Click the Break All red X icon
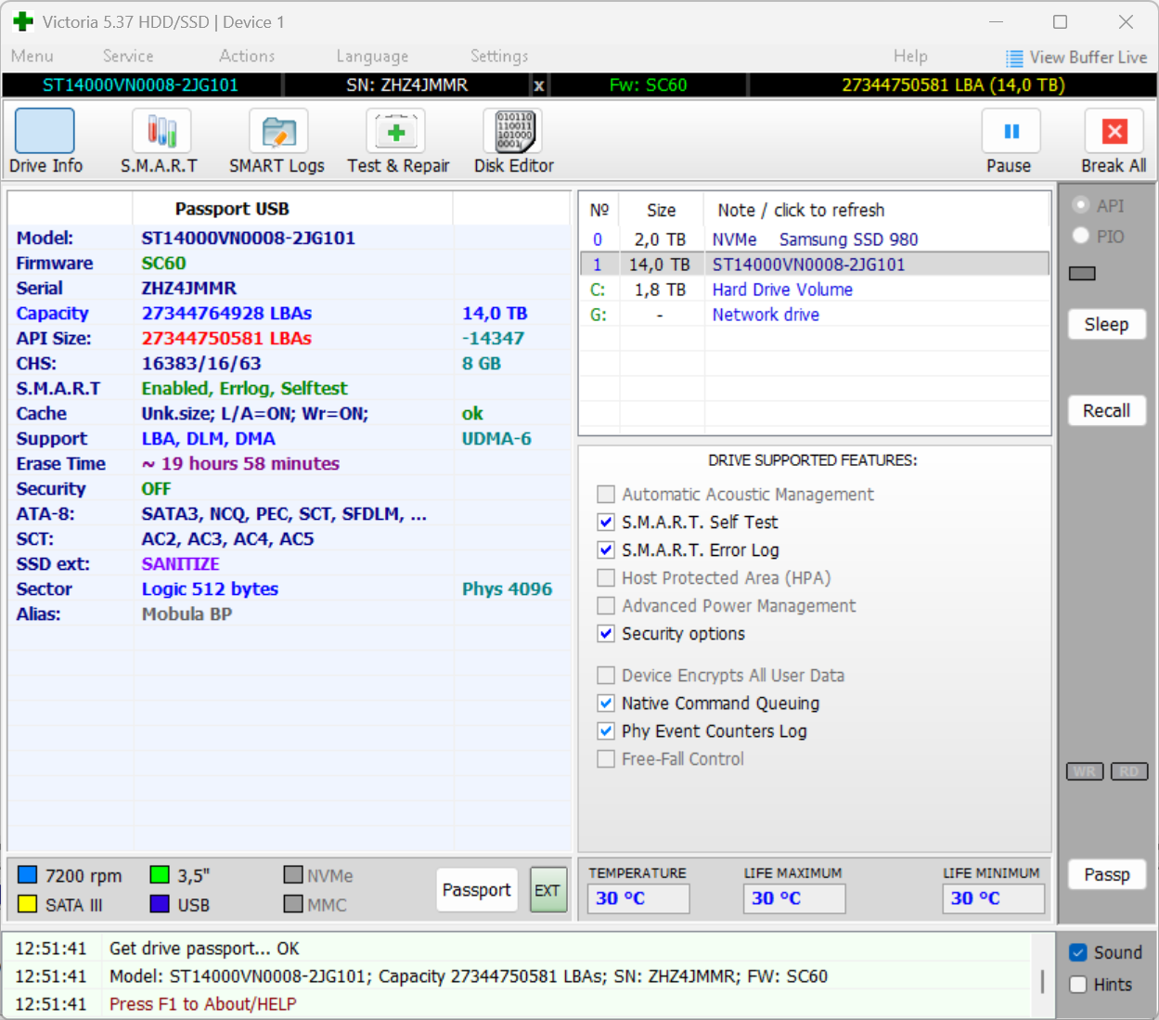The width and height of the screenshot is (1159, 1020). click(1114, 131)
